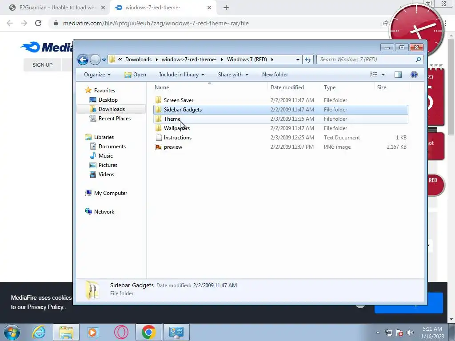Open recent locations dropdown beside Forward button
This screenshot has height=341, width=455.
tap(104, 60)
